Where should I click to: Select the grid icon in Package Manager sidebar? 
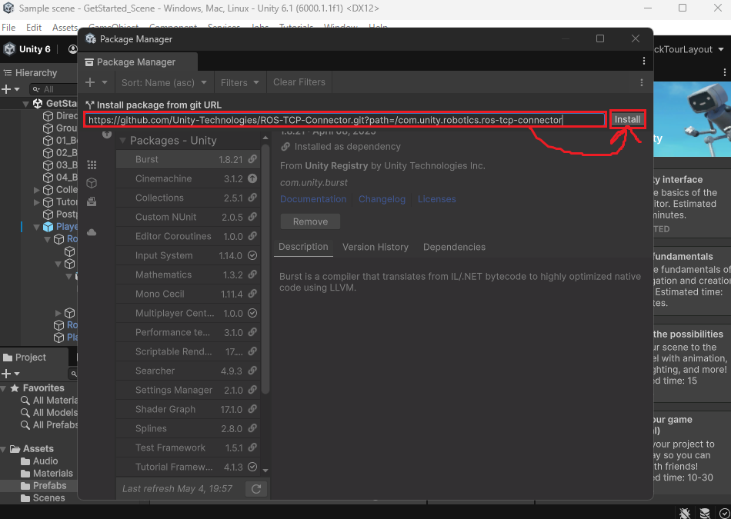pos(92,165)
